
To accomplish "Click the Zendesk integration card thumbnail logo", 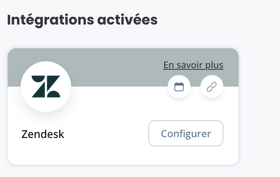I will [x=46, y=87].
